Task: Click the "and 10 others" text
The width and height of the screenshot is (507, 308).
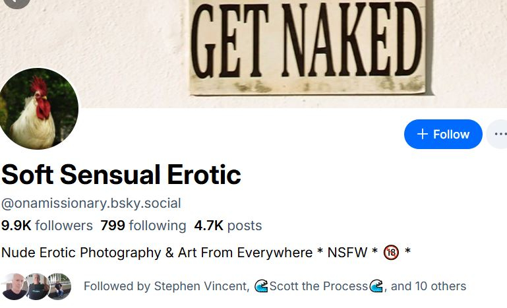Action: [x=429, y=286]
